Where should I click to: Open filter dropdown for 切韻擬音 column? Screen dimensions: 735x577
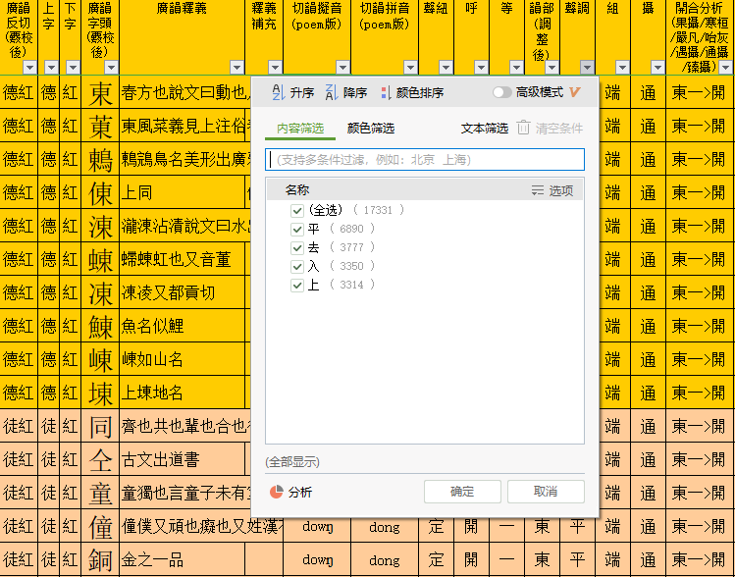point(342,68)
